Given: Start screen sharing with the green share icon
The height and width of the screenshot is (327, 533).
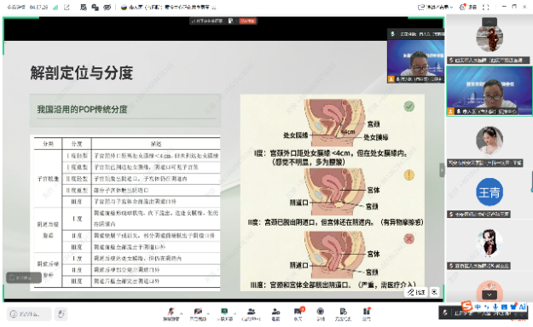Looking at the screenshot, I should (x=224, y=313).
